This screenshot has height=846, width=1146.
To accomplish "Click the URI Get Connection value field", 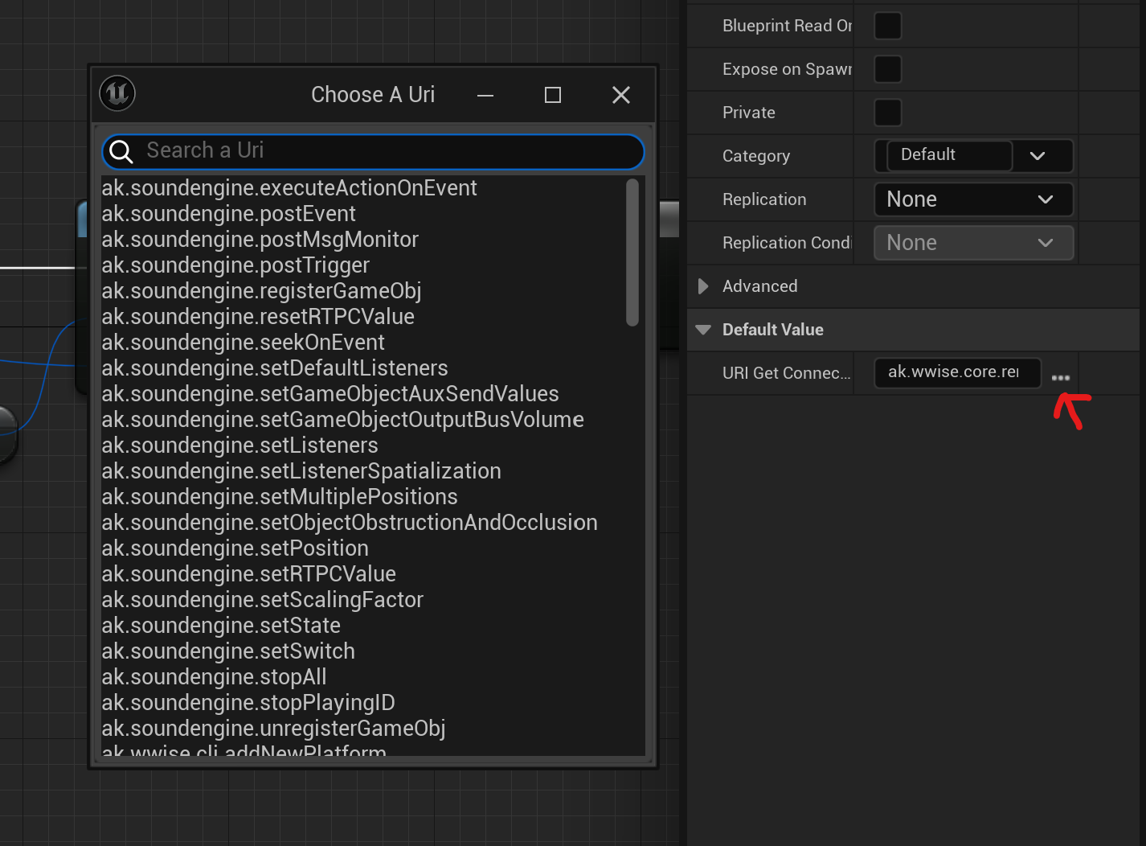I will pos(958,372).
